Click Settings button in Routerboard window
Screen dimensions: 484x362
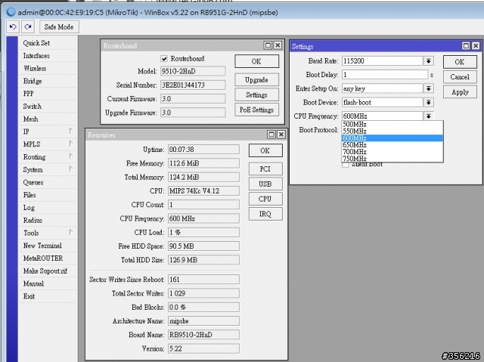pyautogui.click(x=256, y=94)
